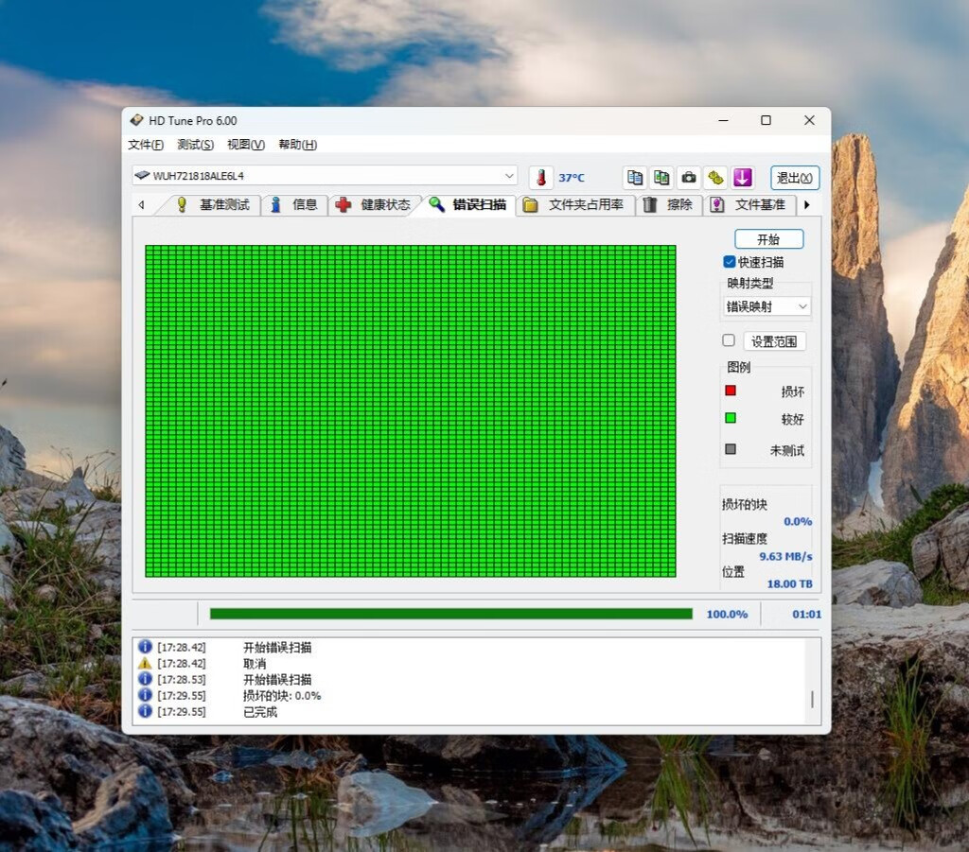
Task: Click info icon of 17:28.53 log entry
Action: 145,679
